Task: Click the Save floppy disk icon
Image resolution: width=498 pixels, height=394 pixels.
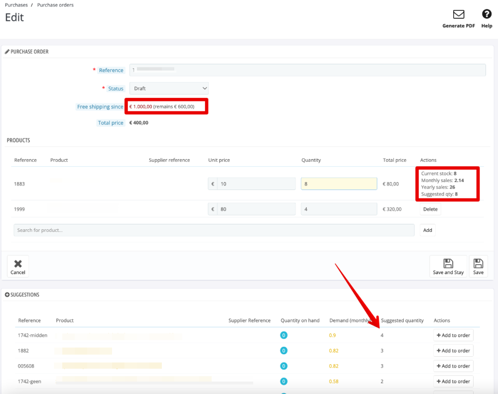Action: pos(478,263)
